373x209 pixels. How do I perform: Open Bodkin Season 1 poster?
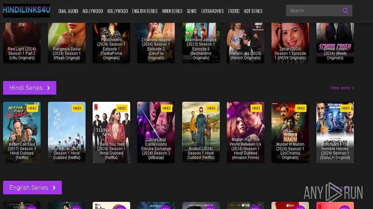pos(201,132)
